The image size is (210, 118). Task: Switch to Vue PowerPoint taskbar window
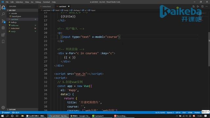click(36, 116)
